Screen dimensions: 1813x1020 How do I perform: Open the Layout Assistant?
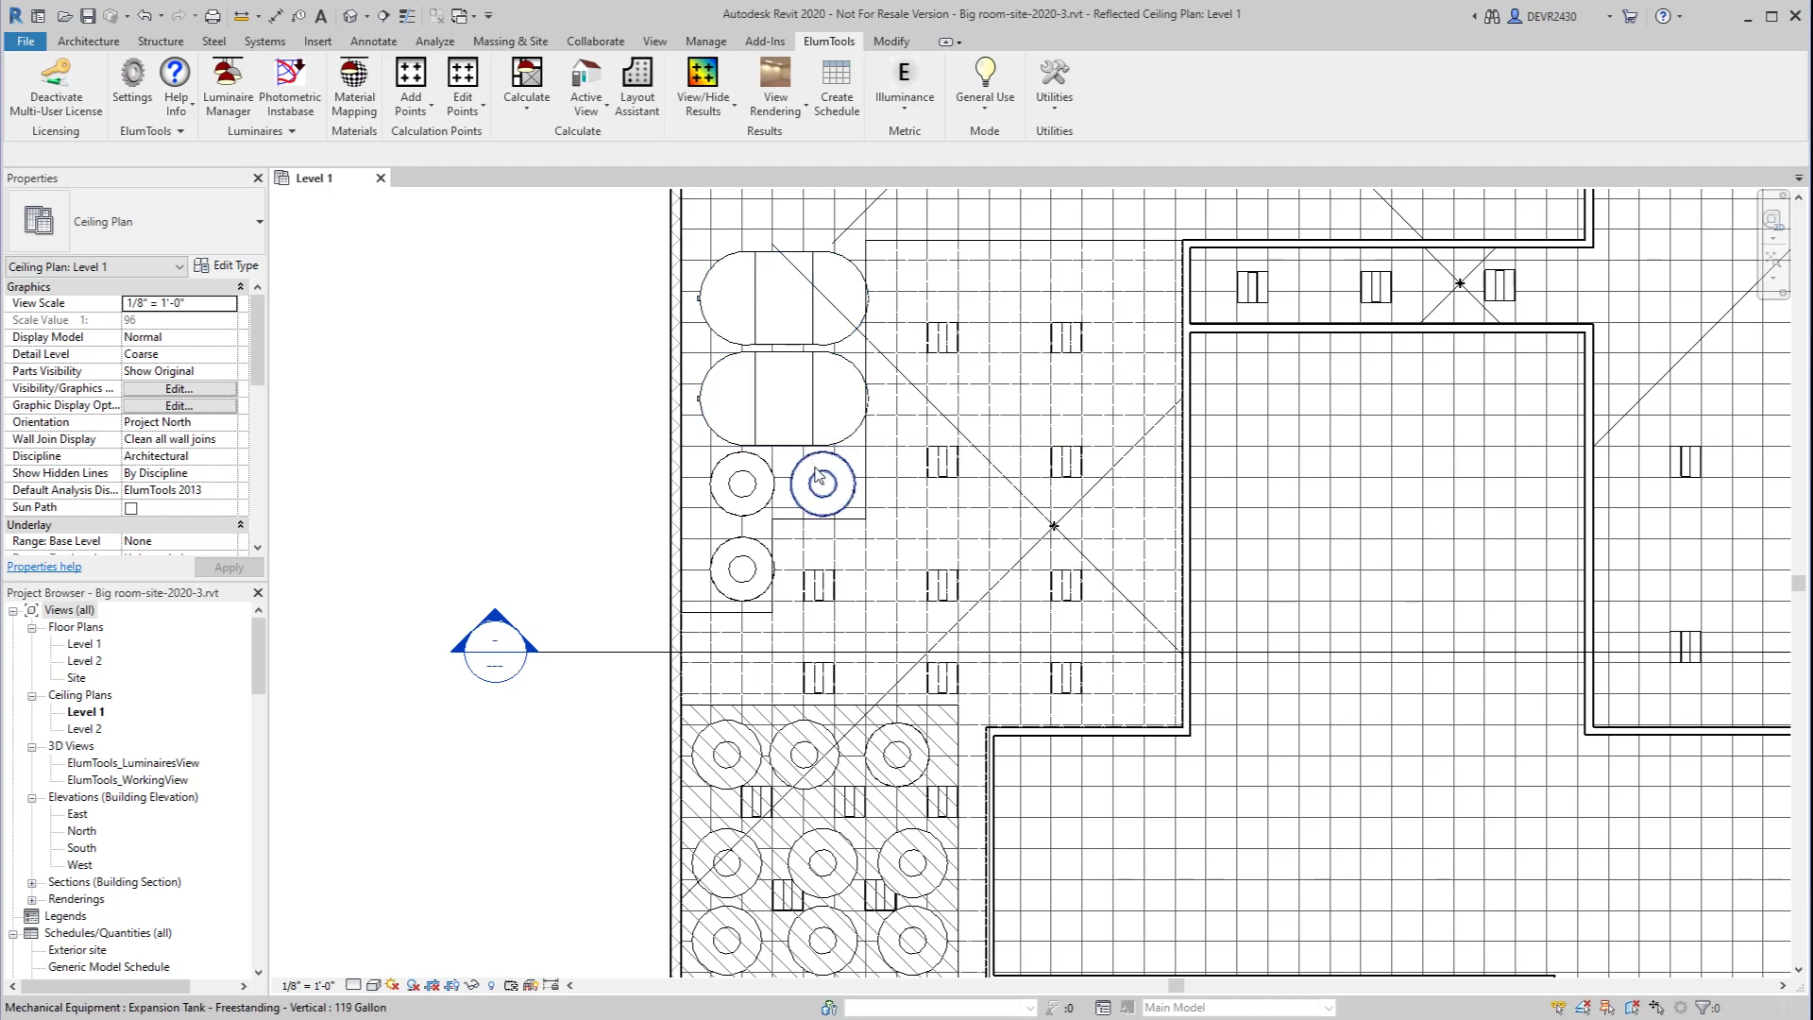point(637,87)
